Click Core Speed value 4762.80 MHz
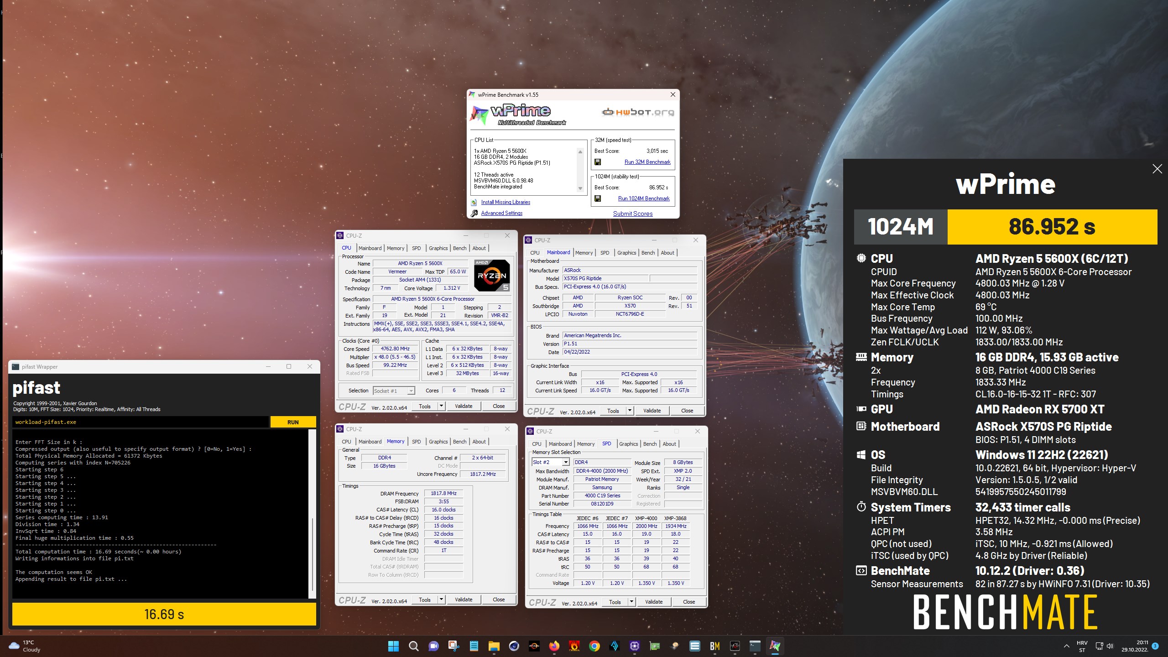1168x657 pixels. [395, 349]
